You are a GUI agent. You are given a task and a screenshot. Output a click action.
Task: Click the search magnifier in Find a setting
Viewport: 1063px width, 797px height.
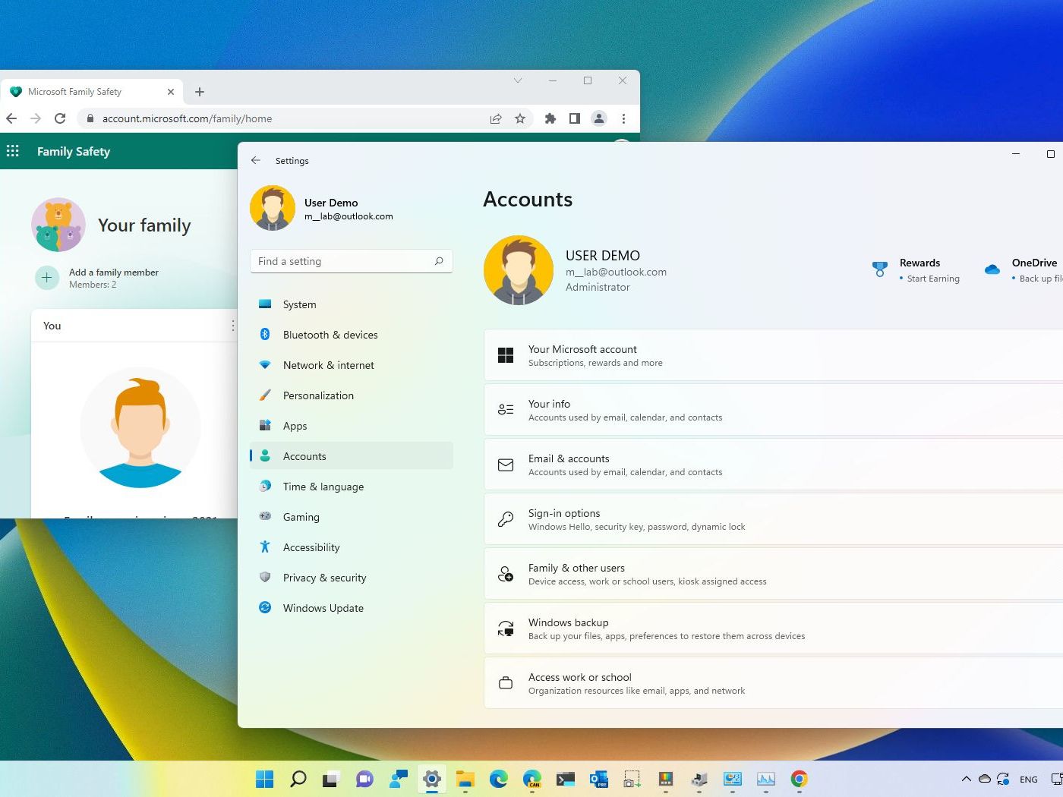pyautogui.click(x=439, y=261)
